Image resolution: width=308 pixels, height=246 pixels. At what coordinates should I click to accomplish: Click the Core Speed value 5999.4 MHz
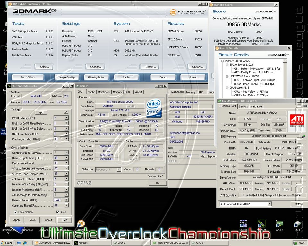coord(107,146)
